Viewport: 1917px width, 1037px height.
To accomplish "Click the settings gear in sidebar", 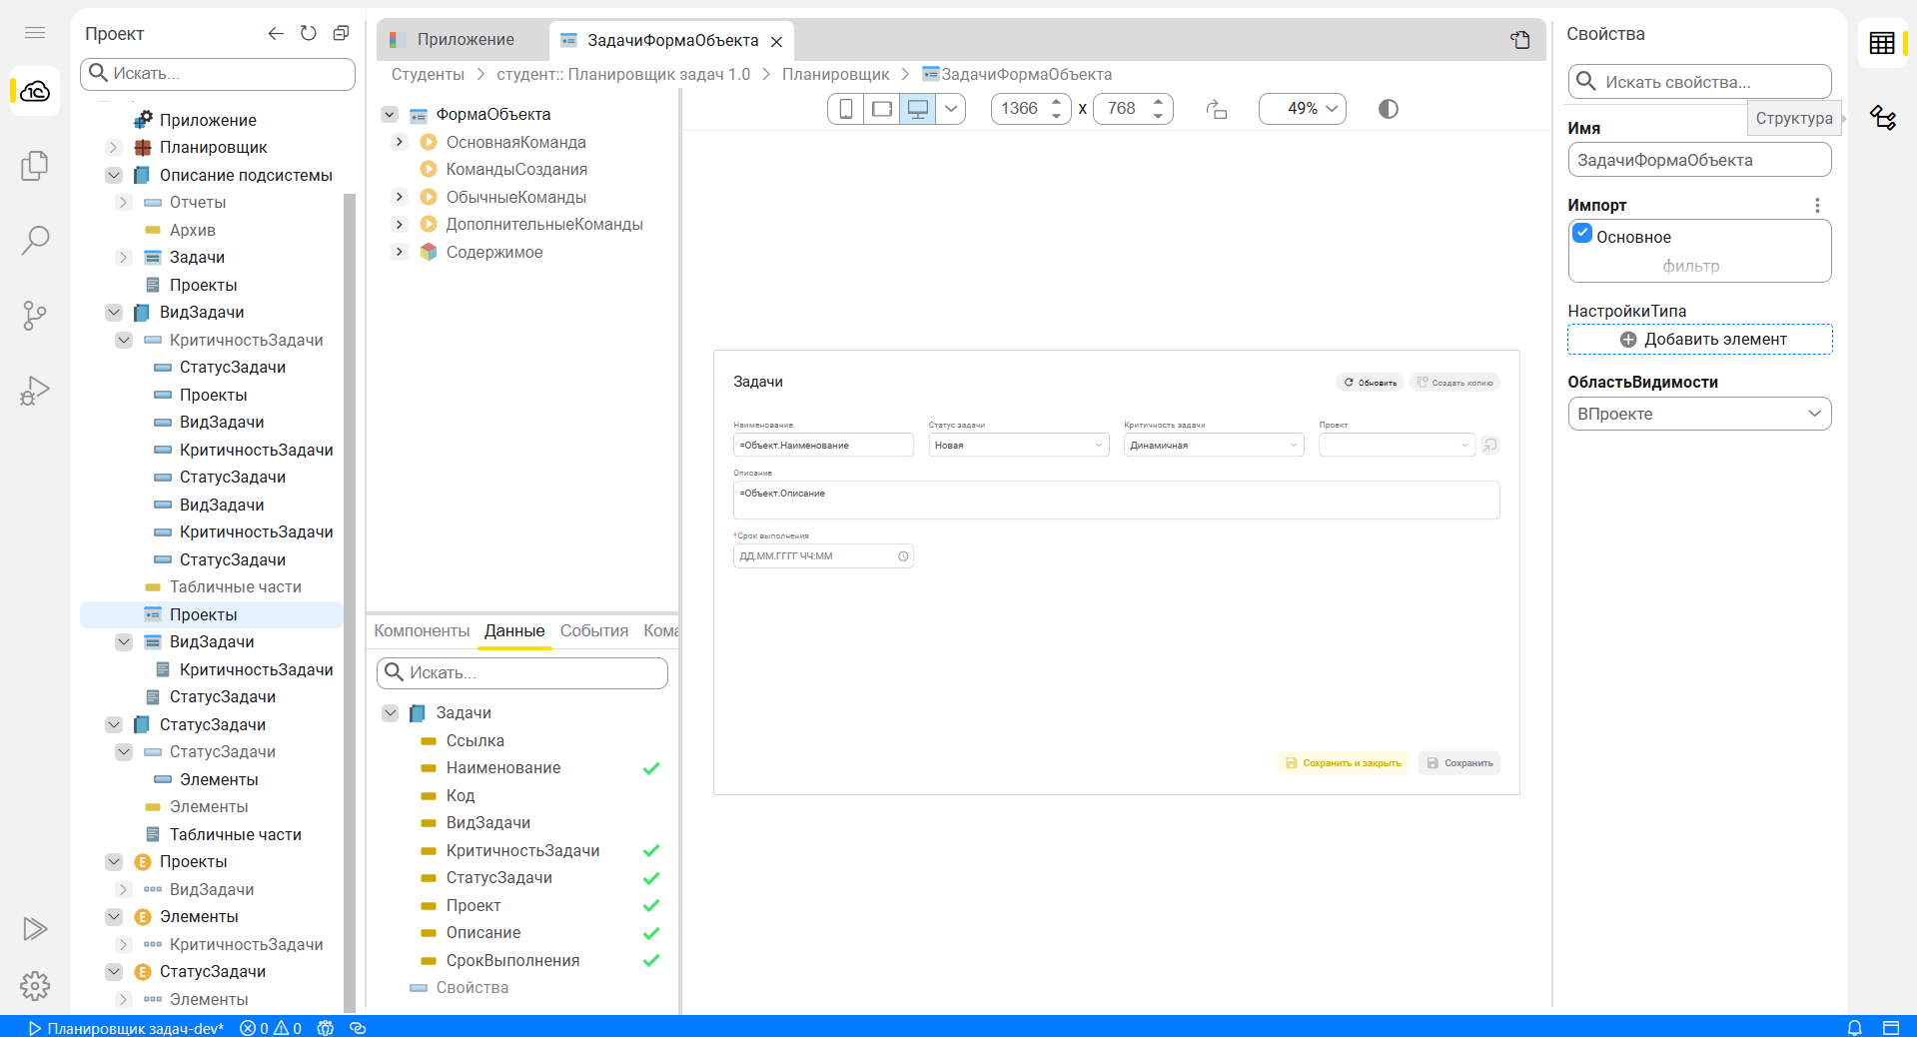I will [35, 986].
